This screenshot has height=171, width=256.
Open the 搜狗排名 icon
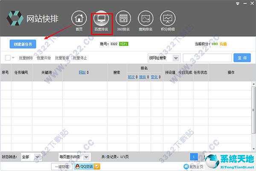(x=145, y=18)
